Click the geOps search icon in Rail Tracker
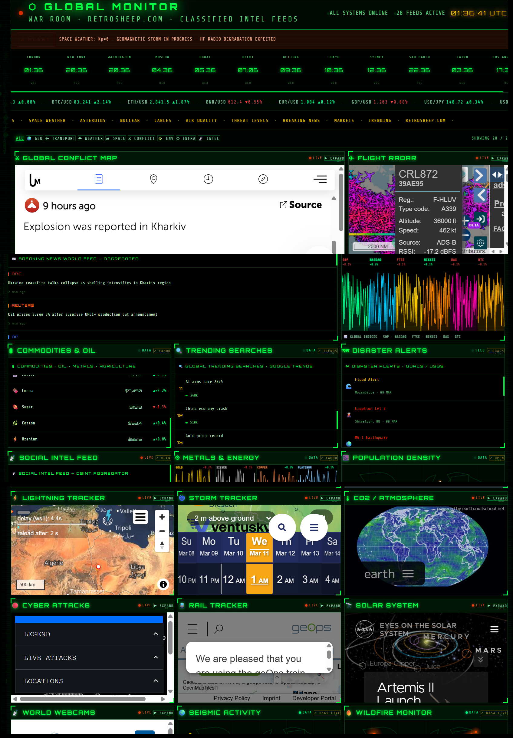The width and height of the screenshot is (513, 738). pos(219,629)
